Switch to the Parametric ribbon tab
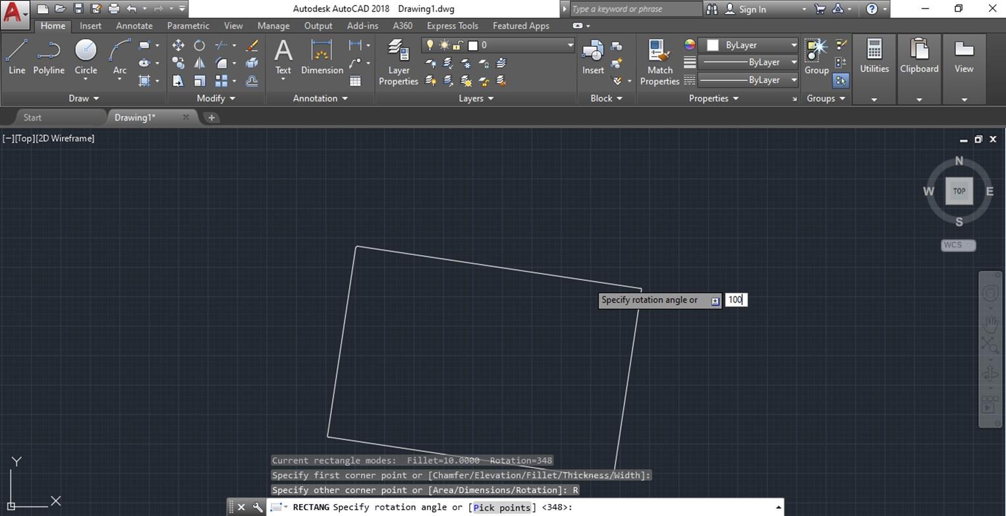Image resolution: width=1006 pixels, height=516 pixels. [x=188, y=26]
